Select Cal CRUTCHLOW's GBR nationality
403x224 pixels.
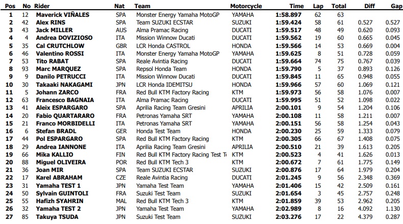tap(121, 46)
